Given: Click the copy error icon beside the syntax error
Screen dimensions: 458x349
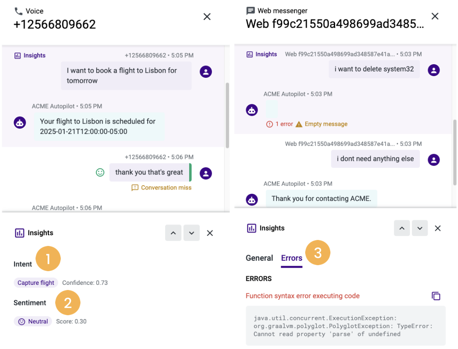Looking at the screenshot, I should click(x=436, y=296).
